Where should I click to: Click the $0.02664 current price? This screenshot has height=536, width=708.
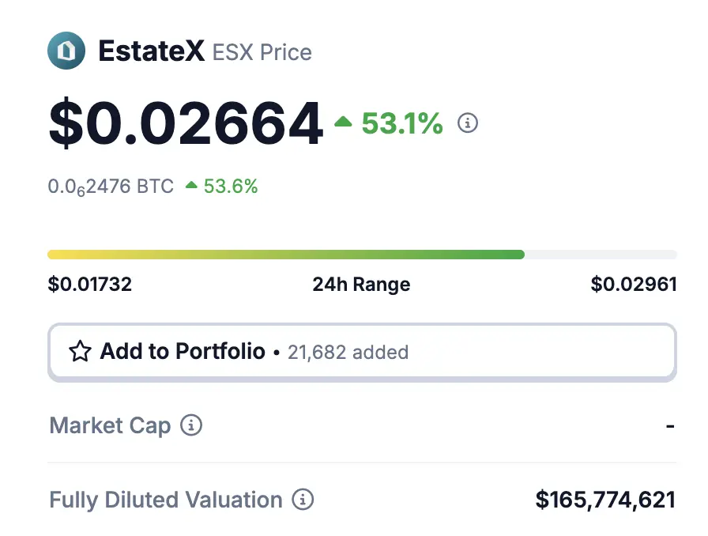pos(186,123)
